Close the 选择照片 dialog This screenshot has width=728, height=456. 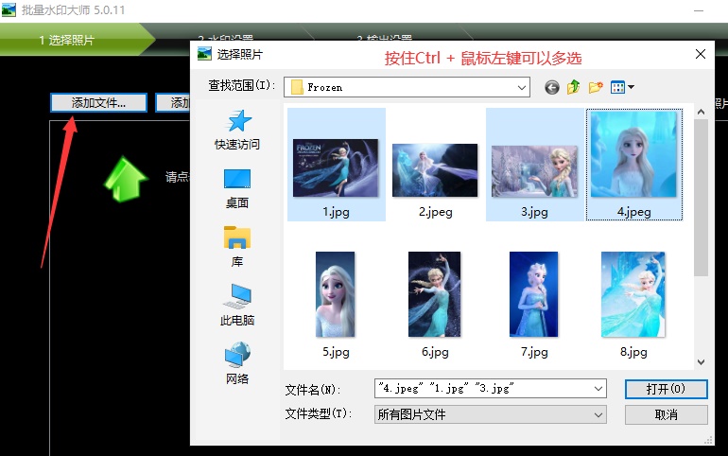click(701, 54)
